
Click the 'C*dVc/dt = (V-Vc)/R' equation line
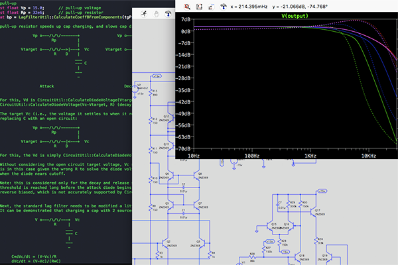click(x=34, y=256)
